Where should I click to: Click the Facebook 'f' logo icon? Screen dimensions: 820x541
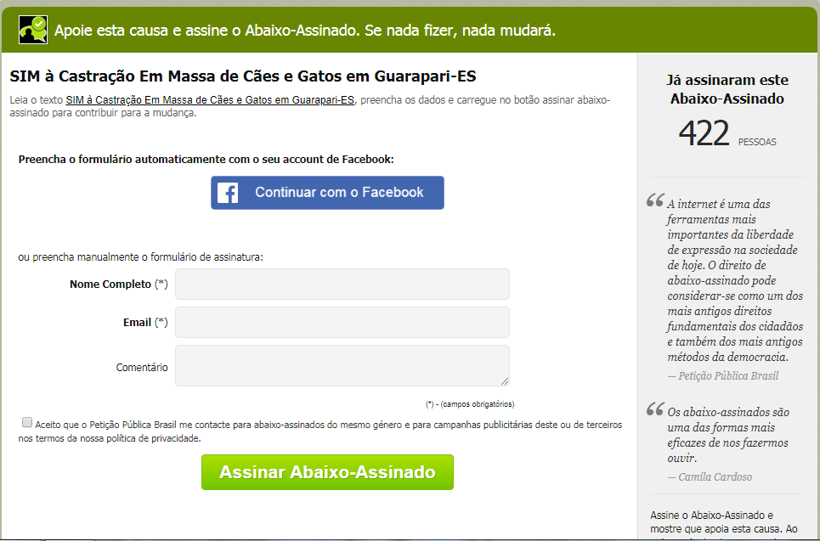pos(228,193)
